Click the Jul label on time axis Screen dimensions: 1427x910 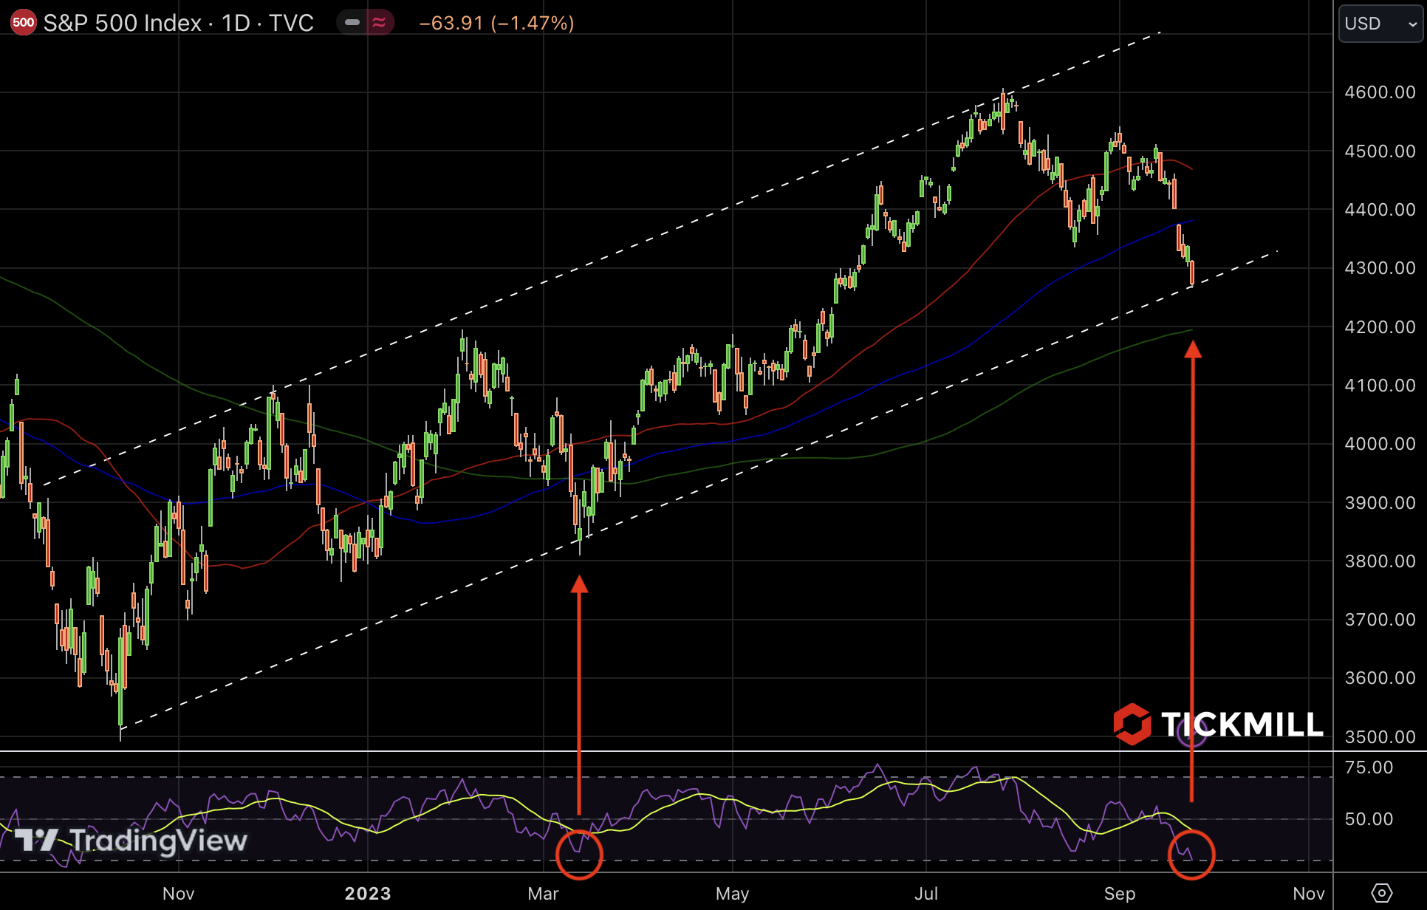tap(925, 893)
